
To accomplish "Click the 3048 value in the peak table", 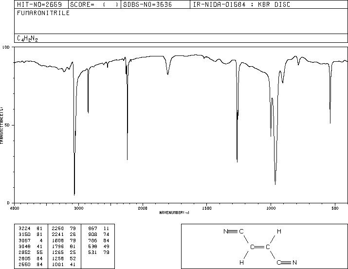I will [x=24, y=246].
